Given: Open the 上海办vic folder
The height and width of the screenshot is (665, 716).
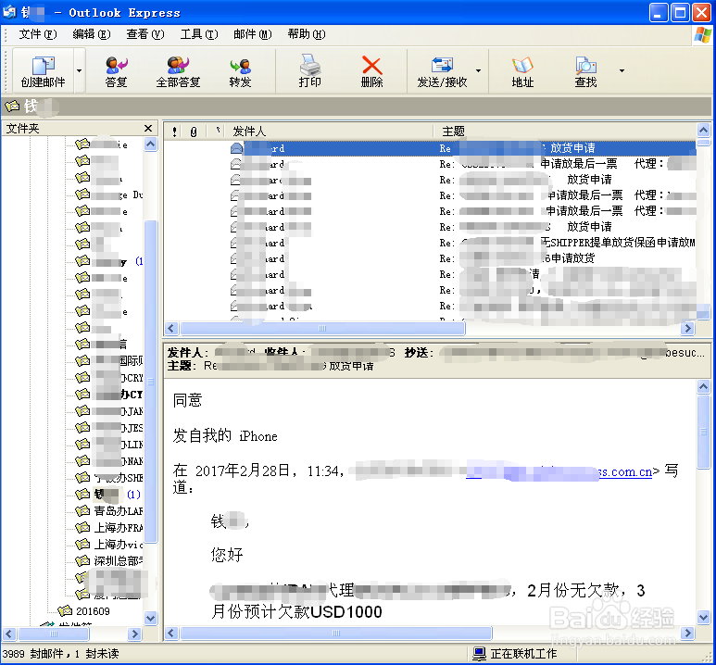Looking at the screenshot, I should (x=118, y=544).
